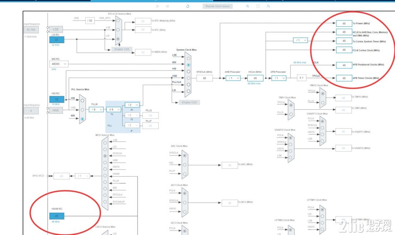
Task: Select MSI in PLL Source Mux
Action: (x=82, y=119)
